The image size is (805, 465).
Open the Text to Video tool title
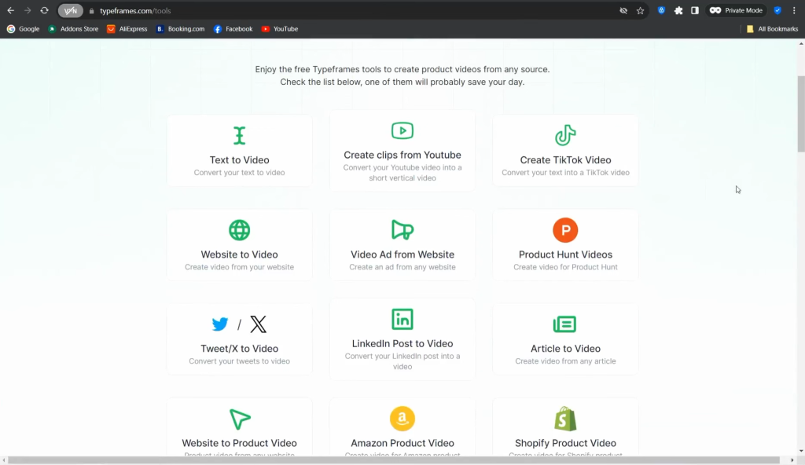[239, 159]
